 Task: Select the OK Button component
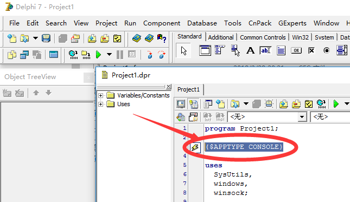tap(296, 50)
